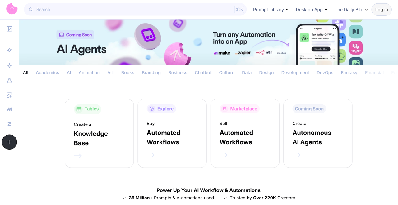Open the Make integration sidebar icon
398x205 pixels.
[x=9, y=110]
